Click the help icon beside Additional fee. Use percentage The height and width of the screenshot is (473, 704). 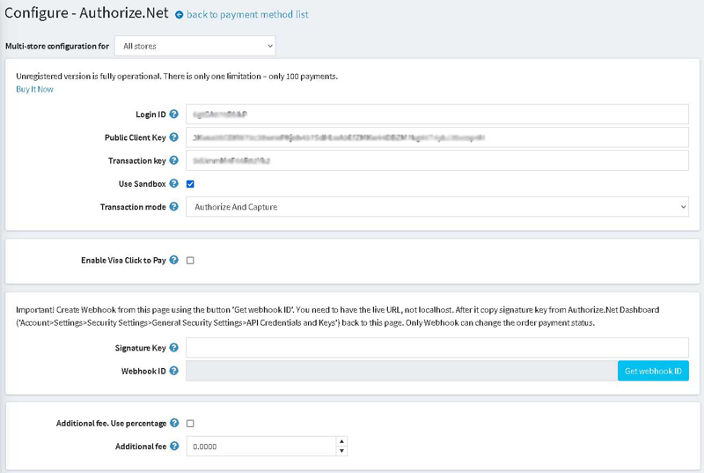coord(174,423)
